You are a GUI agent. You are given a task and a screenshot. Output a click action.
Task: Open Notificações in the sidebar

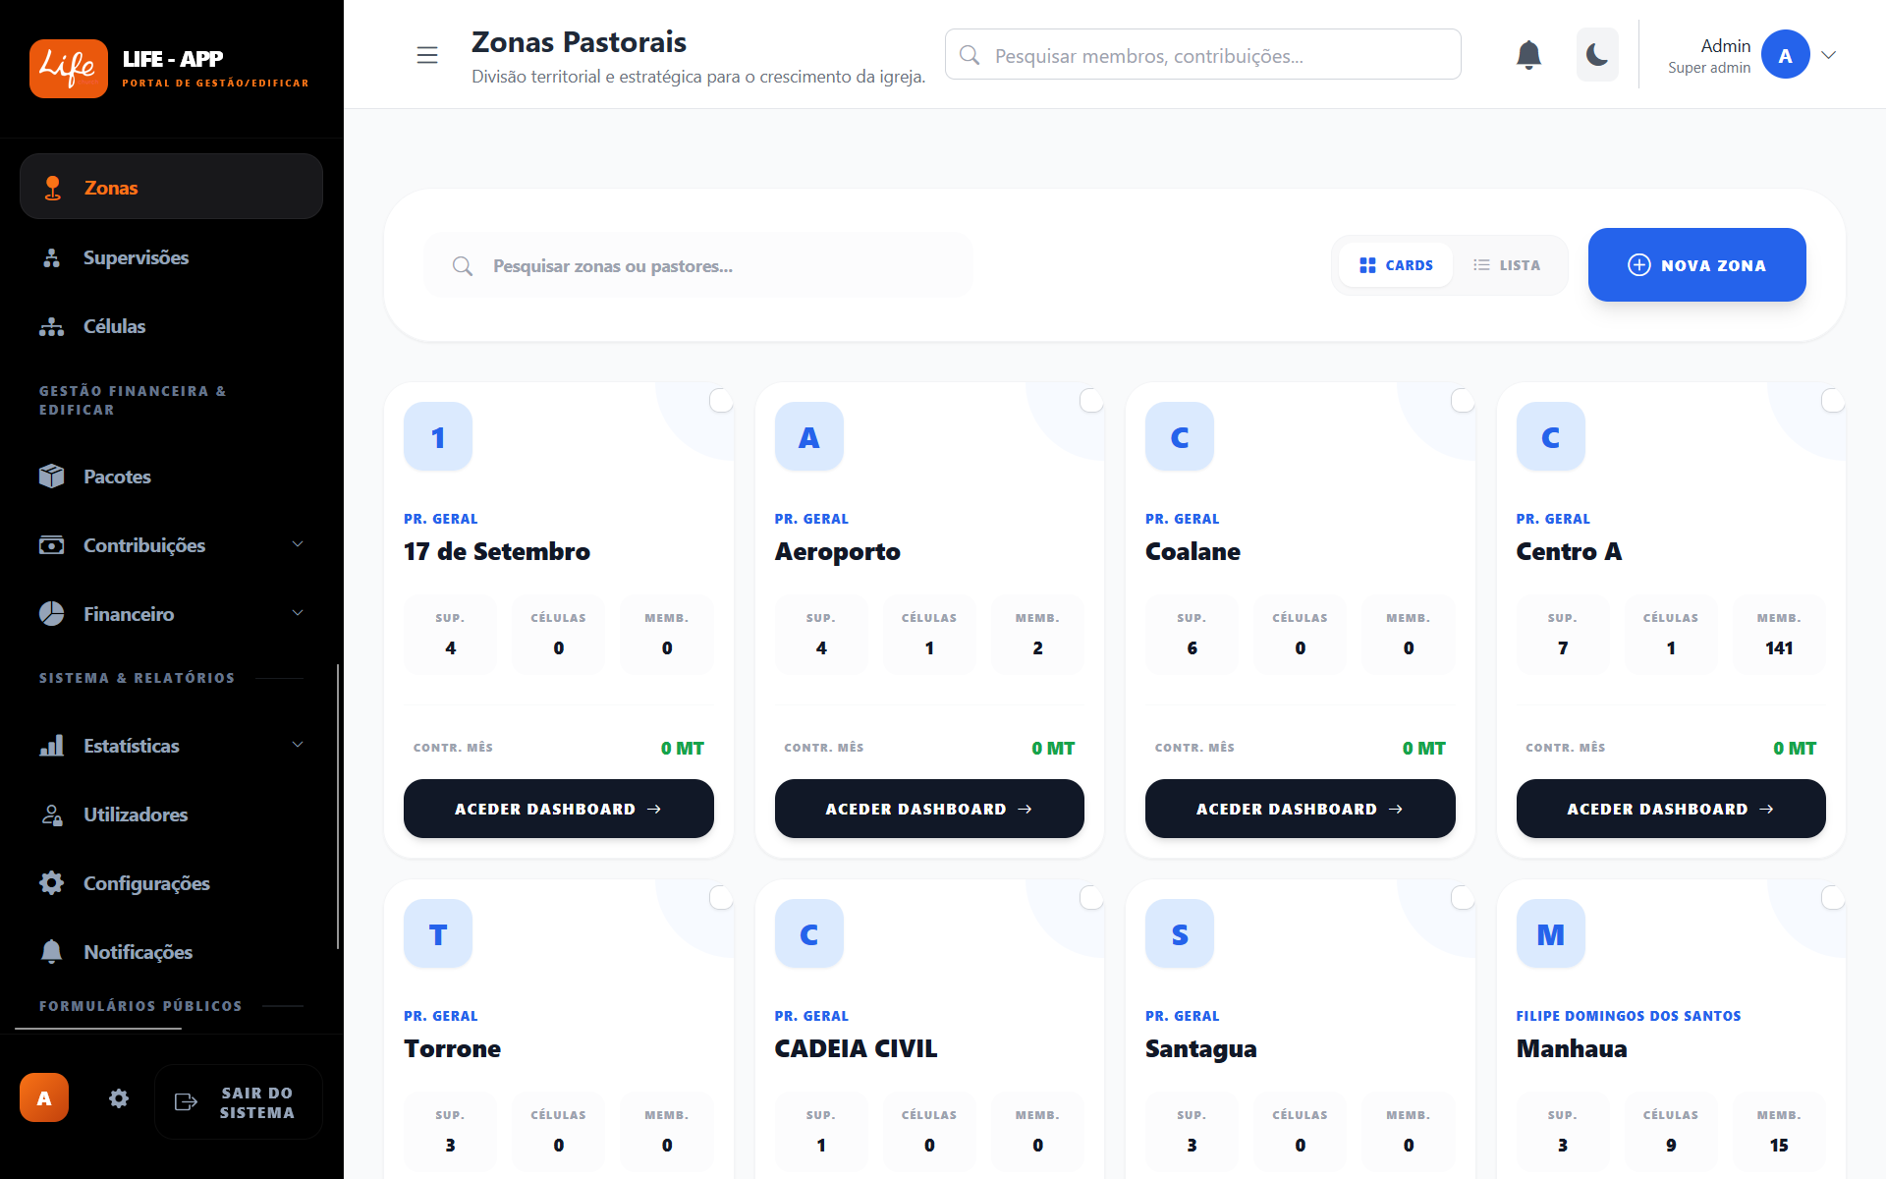[x=138, y=951]
